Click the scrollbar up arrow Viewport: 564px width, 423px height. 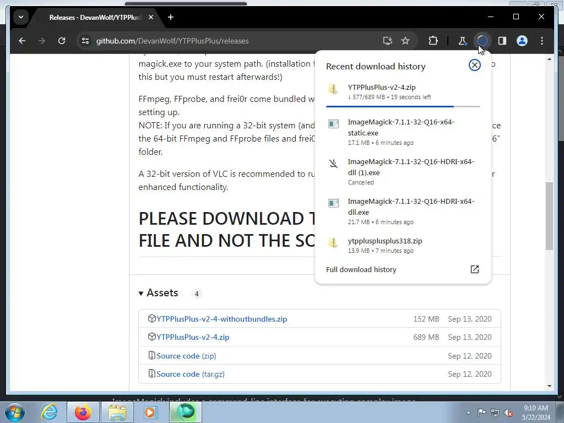[549, 59]
